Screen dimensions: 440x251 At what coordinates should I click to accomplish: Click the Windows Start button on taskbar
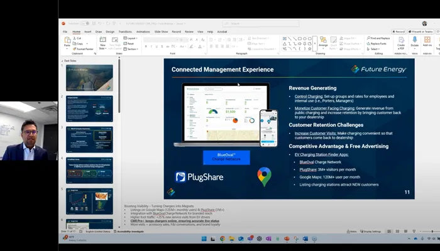pyautogui.click(x=204, y=239)
